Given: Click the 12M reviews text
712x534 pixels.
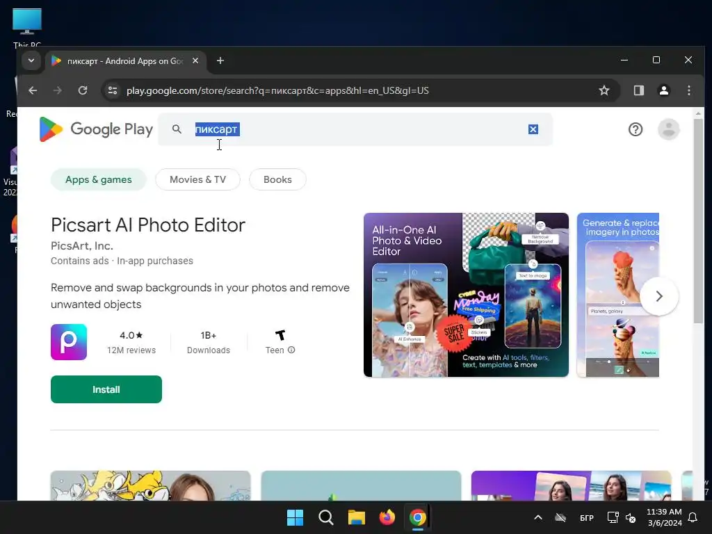Looking at the screenshot, I should coord(131,350).
